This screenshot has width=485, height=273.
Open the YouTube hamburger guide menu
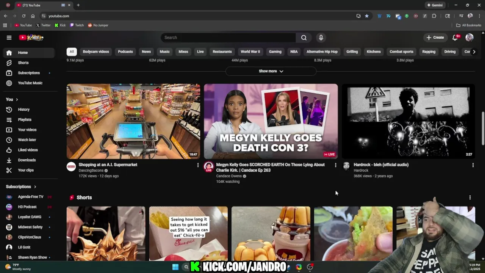(x=9, y=38)
